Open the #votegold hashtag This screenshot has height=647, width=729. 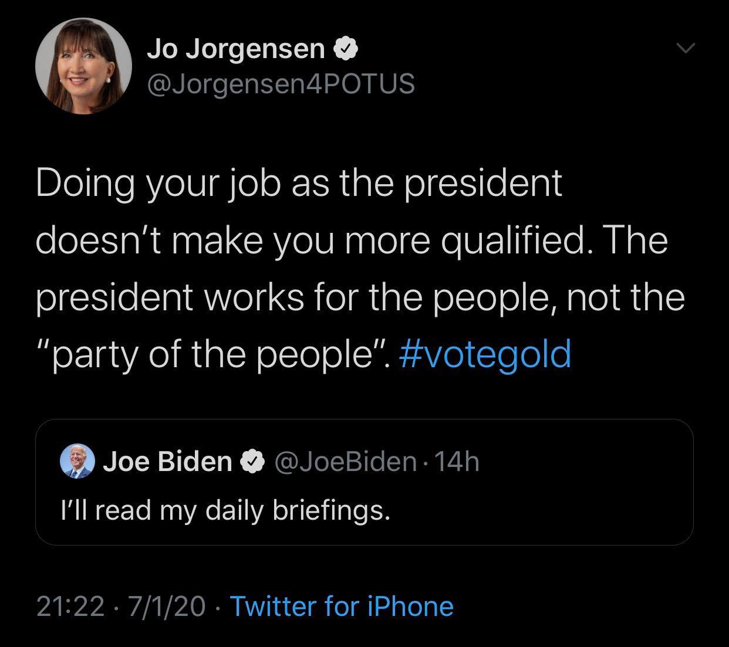pos(485,355)
